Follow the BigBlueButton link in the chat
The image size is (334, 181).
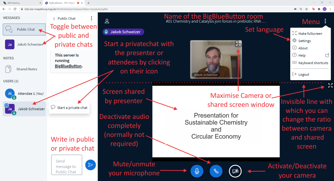point(68,66)
